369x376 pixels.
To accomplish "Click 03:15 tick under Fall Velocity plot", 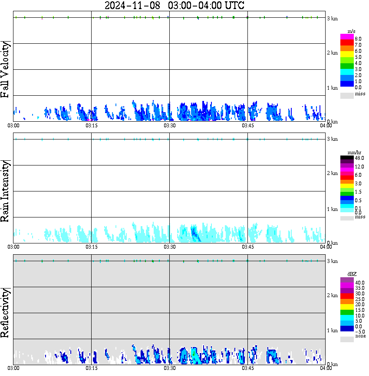I will coord(92,126).
